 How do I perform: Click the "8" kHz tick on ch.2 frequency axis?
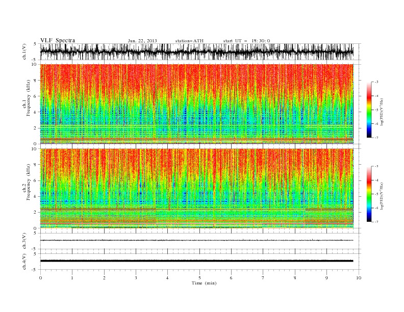[36, 165]
